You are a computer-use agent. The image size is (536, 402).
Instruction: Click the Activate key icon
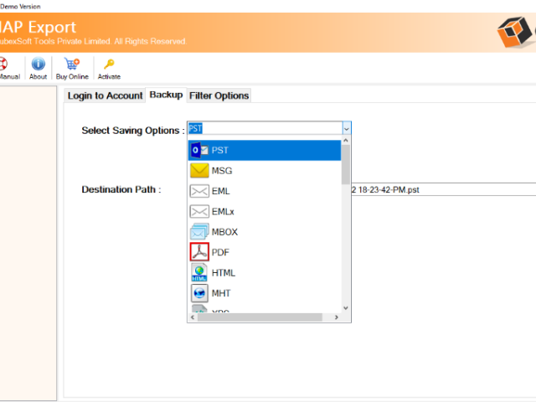pyautogui.click(x=109, y=64)
